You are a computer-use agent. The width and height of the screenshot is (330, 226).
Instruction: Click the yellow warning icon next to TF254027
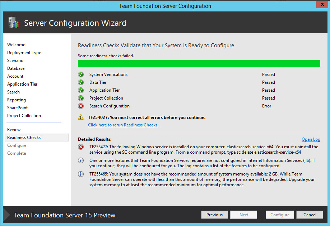tap(81, 117)
